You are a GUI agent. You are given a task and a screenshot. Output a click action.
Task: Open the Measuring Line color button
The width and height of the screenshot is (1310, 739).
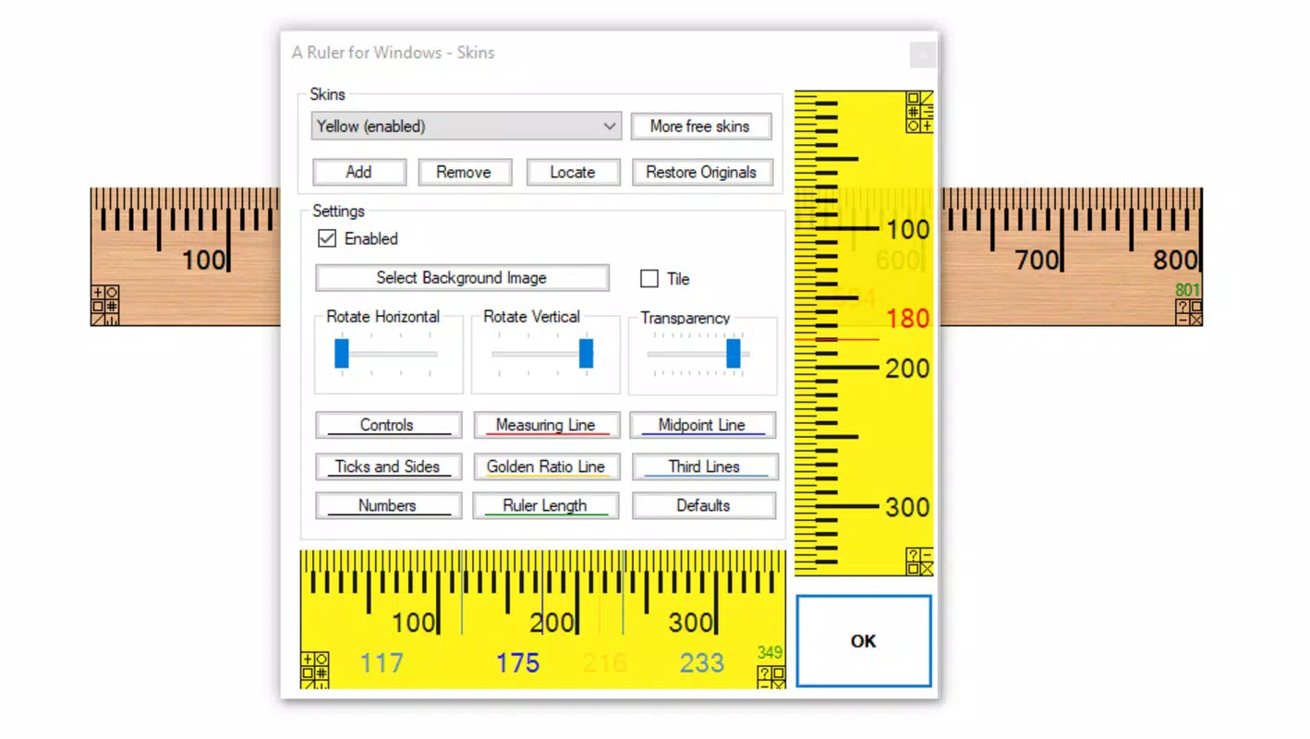(x=546, y=425)
